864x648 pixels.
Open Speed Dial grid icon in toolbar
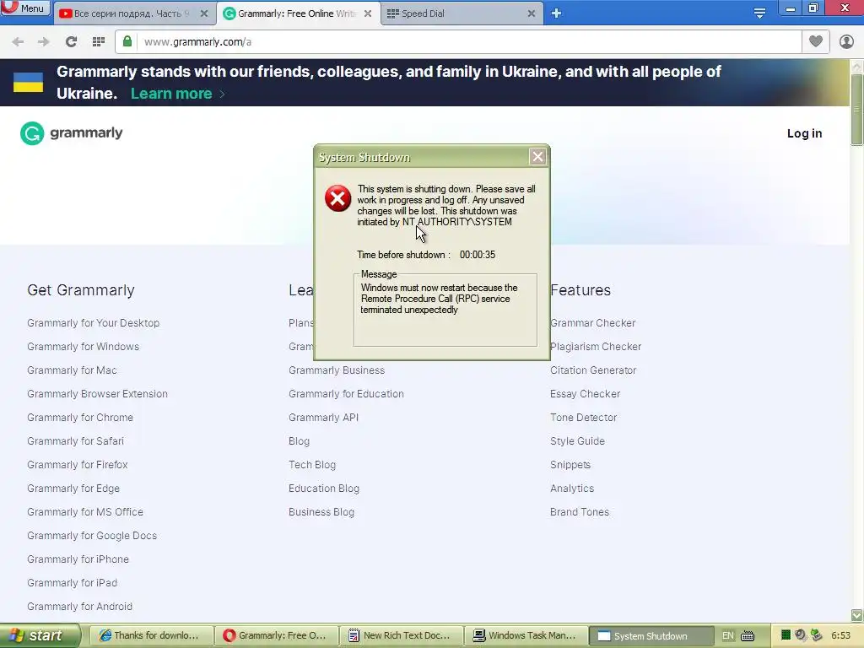99,42
